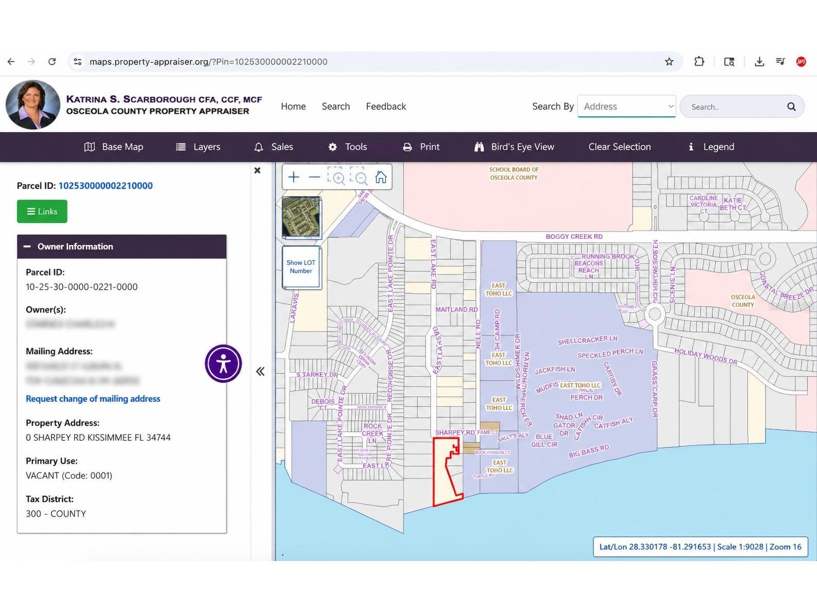Click the map zoom in plus icon
The height and width of the screenshot is (612, 817).
pyautogui.click(x=294, y=178)
